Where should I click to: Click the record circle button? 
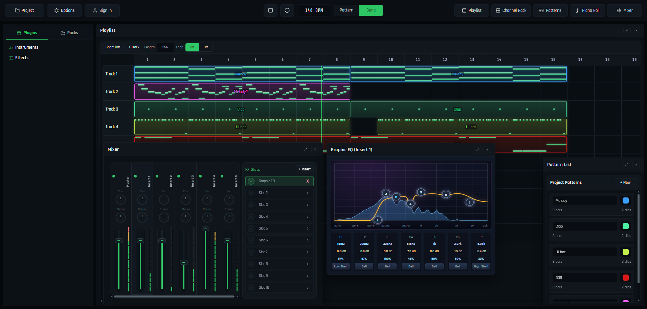click(287, 10)
